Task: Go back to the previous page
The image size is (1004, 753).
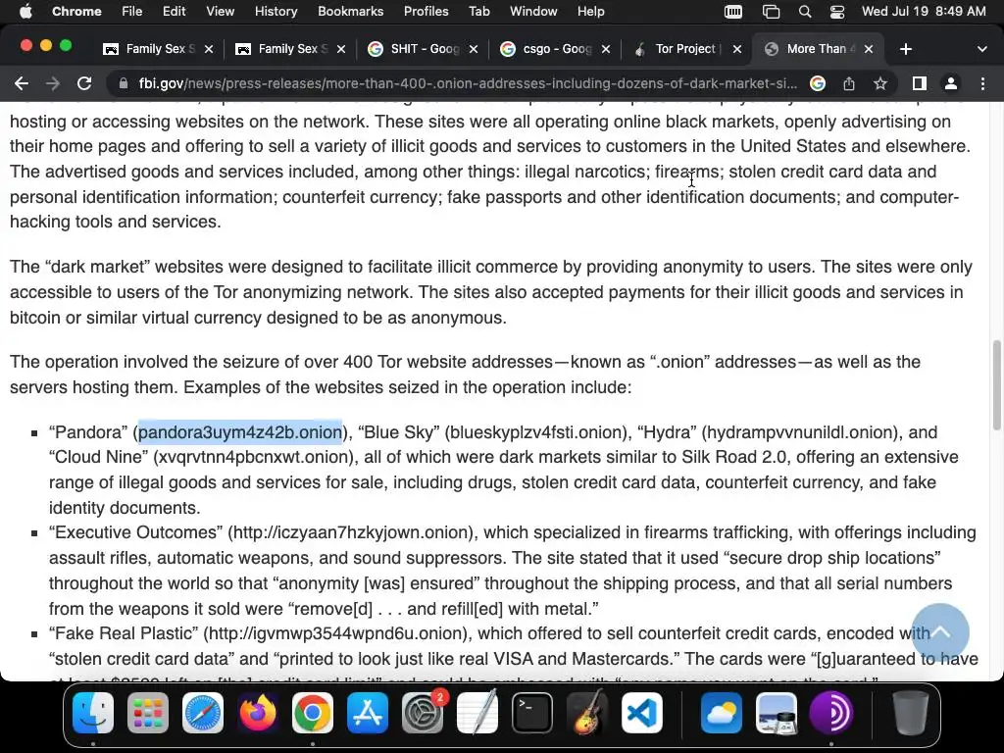Action: point(22,84)
